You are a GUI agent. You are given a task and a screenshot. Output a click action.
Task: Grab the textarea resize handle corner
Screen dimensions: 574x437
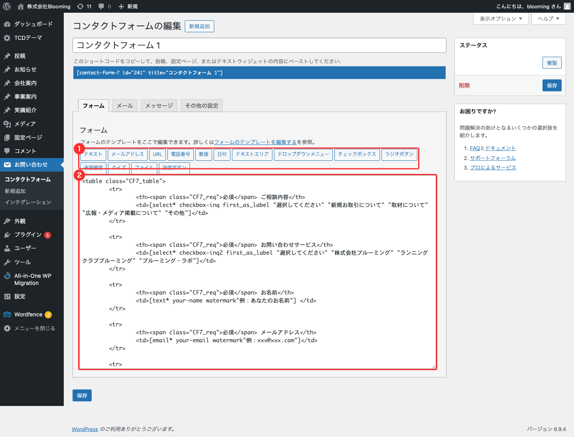pyautogui.click(x=434, y=367)
